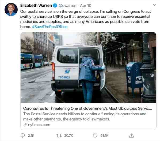Open the share upload icon
Screen dimensions: 160x141
coord(131,136)
